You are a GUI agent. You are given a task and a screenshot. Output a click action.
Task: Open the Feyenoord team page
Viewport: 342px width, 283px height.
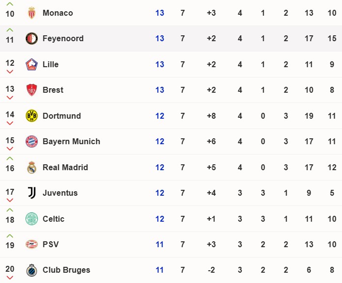tap(63, 39)
